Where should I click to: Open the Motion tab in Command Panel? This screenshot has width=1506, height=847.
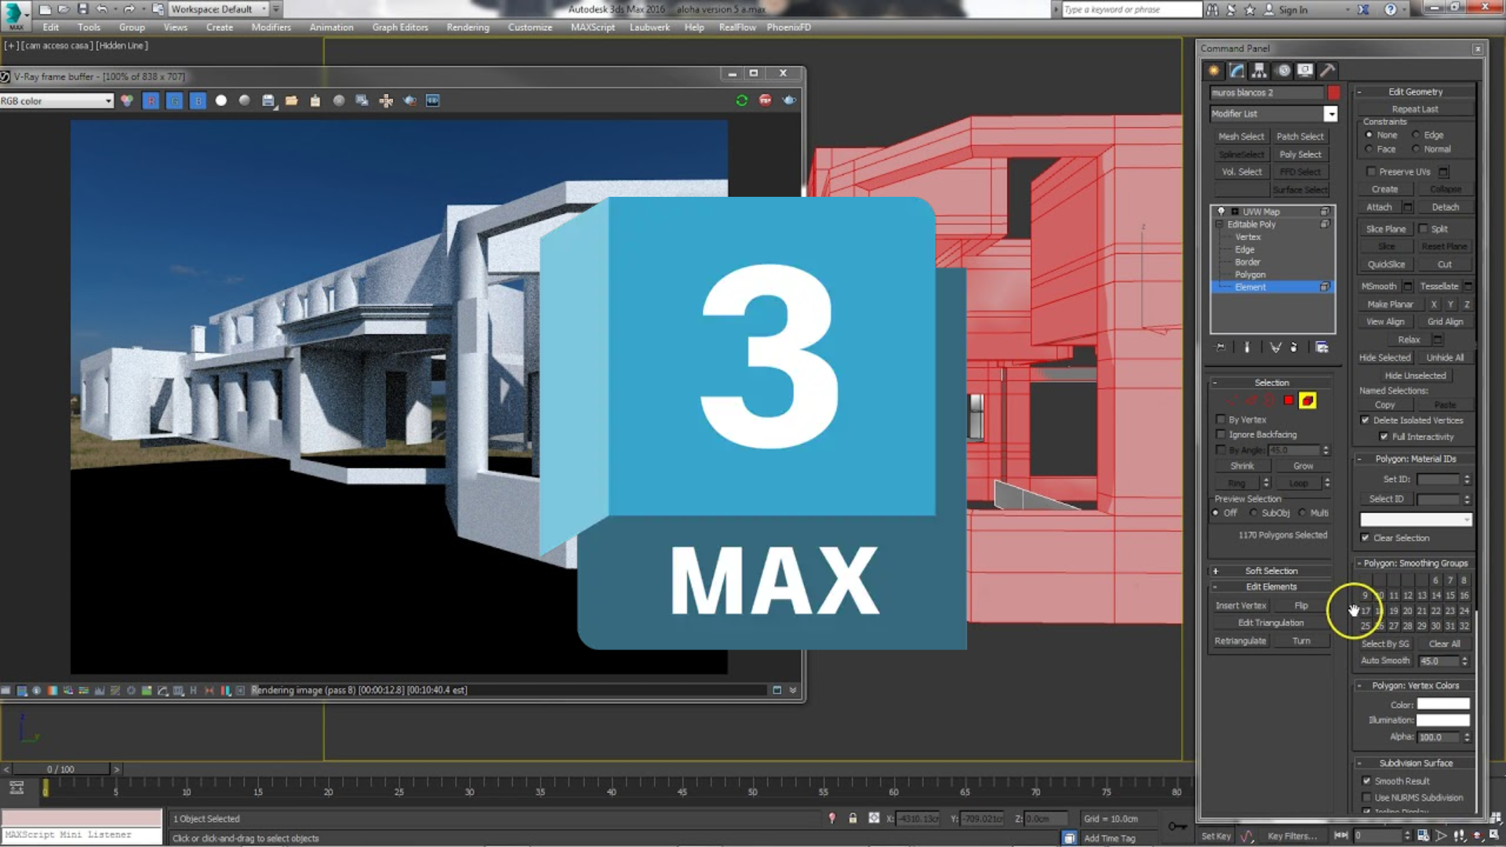point(1283,71)
